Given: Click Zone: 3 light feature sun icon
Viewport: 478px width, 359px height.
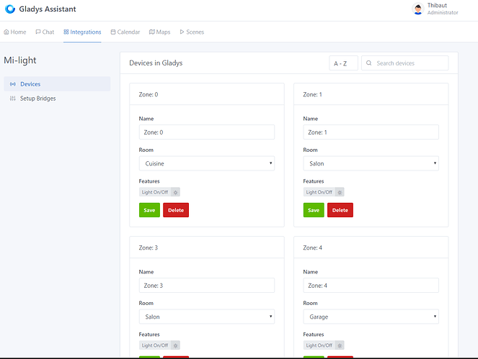Looking at the screenshot, I should [x=175, y=345].
